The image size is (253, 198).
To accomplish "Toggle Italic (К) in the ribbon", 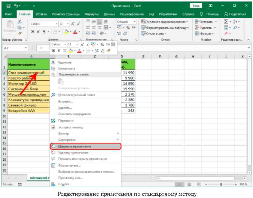I will 38,32.
